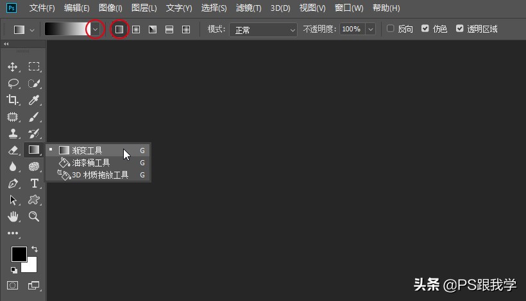
Task: Open the 模式 blend mode dropdown
Action: click(x=264, y=30)
